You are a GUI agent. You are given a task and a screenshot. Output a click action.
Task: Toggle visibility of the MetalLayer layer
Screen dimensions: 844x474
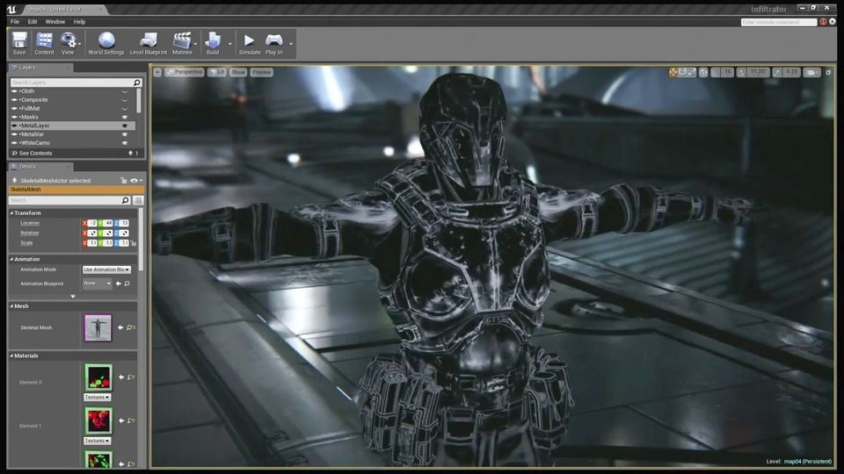pyautogui.click(x=125, y=126)
